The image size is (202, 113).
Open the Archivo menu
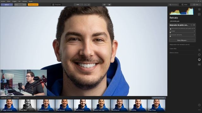(3, 1)
